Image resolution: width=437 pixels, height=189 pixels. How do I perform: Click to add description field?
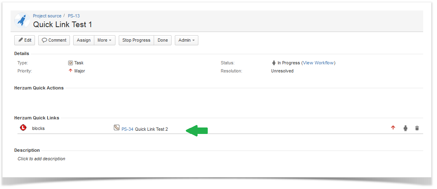pos(41,159)
